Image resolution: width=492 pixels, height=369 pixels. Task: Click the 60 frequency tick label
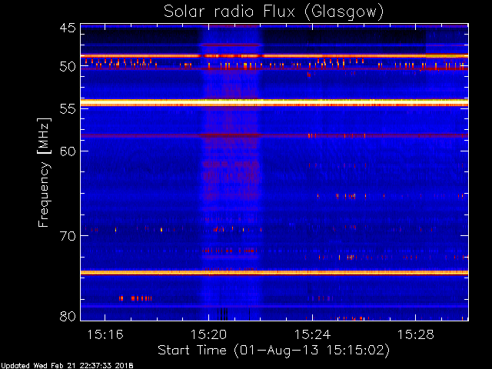[x=68, y=151]
